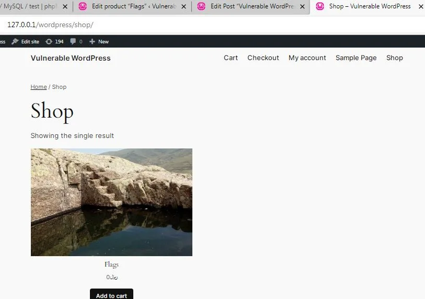Close the phpMyAdmin MySQL test tab
The height and width of the screenshot is (299, 425).
[64, 7]
